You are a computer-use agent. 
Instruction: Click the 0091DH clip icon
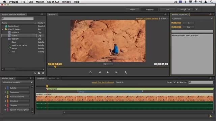click(x=9, y=39)
